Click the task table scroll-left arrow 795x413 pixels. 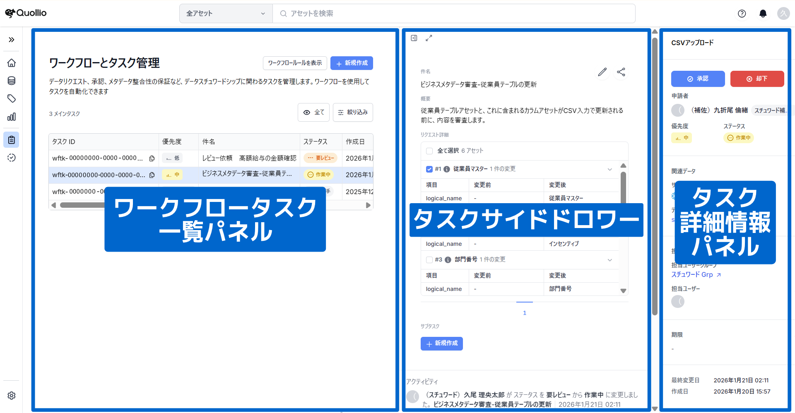(53, 205)
